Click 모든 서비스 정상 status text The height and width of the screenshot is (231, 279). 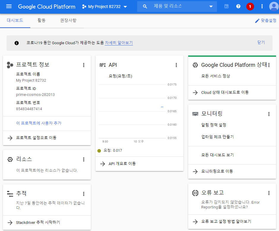pyautogui.click(x=215, y=76)
